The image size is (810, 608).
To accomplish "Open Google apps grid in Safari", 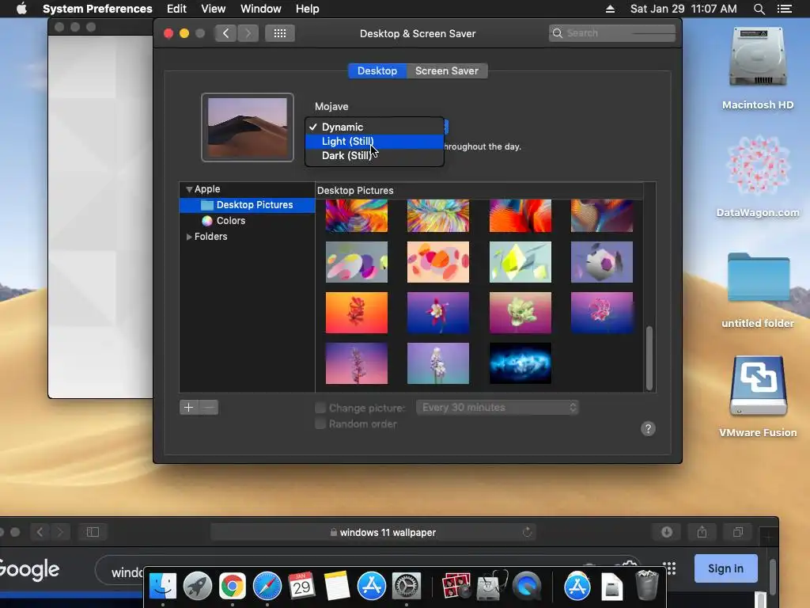I will [669, 568].
